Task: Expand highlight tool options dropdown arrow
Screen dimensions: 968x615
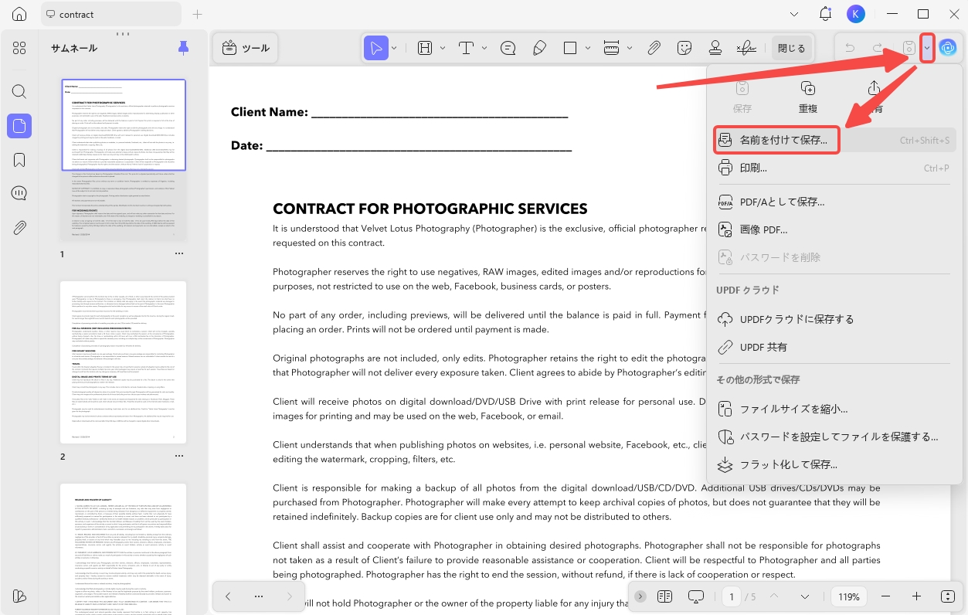Action: (x=443, y=48)
